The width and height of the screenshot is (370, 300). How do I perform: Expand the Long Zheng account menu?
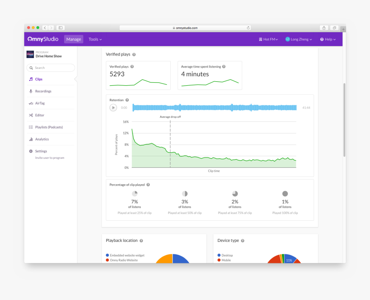click(299, 40)
